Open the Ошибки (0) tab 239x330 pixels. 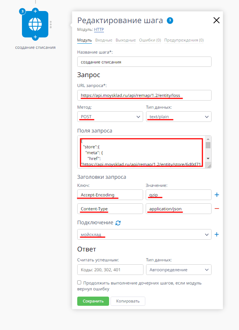click(150, 40)
